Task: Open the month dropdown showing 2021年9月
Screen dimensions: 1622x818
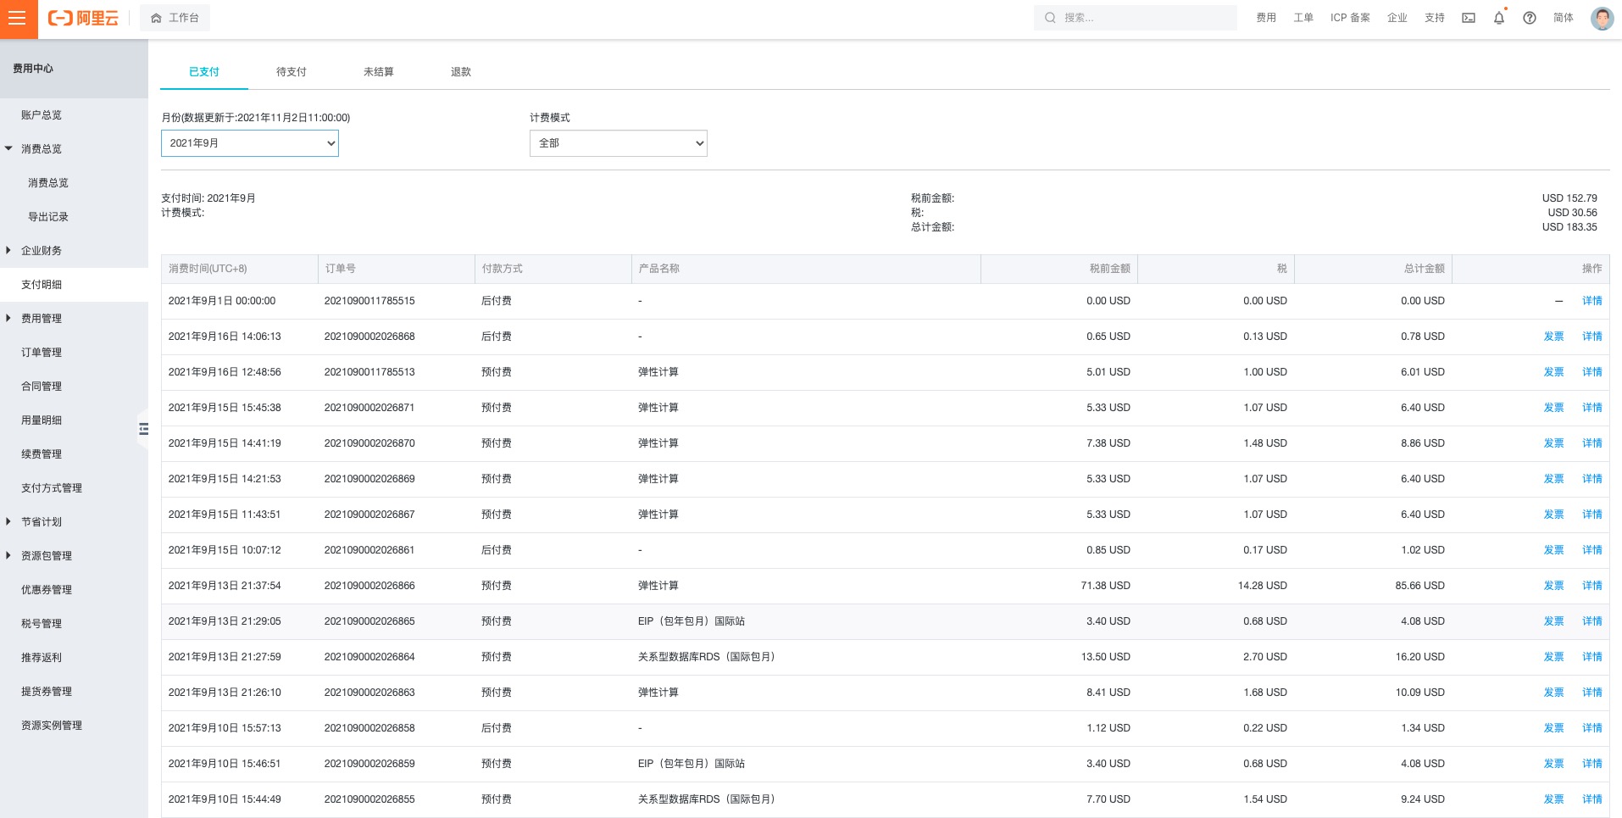Action: [250, 143]
